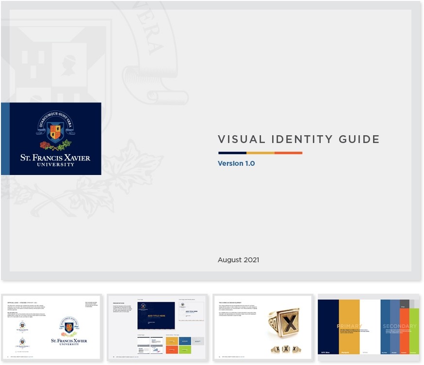Open the Primary and Secondary colors page thumbnail

pyautogui.click(x=369, y=328)
